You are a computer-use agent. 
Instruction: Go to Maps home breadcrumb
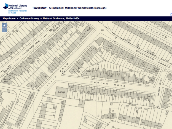click(9, 18)
